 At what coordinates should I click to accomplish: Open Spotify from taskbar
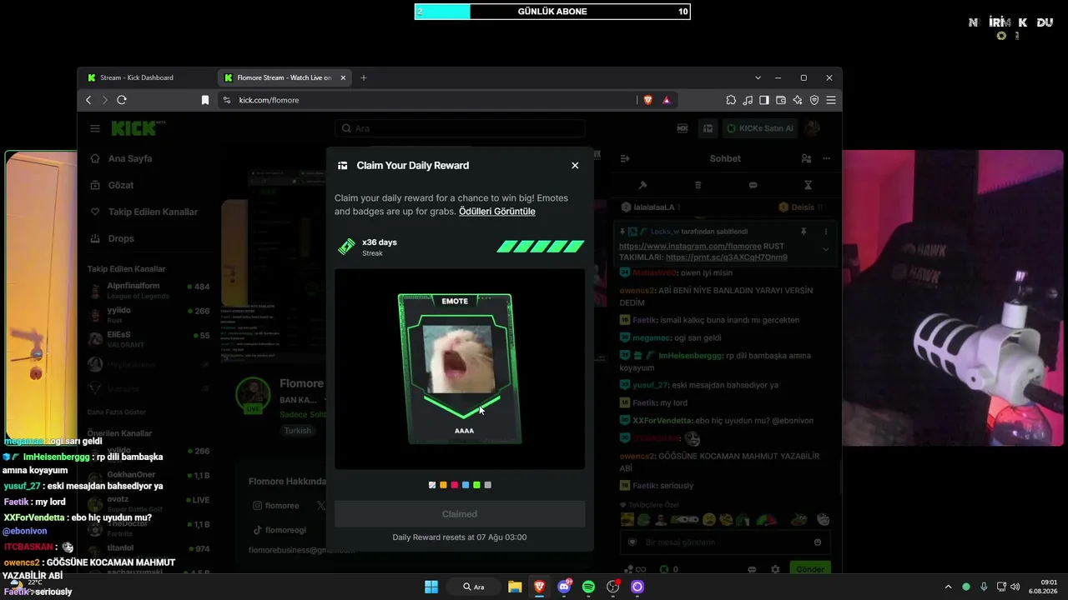pos(588,587)
